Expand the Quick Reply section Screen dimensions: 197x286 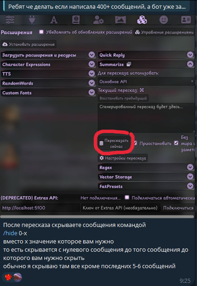146,55
